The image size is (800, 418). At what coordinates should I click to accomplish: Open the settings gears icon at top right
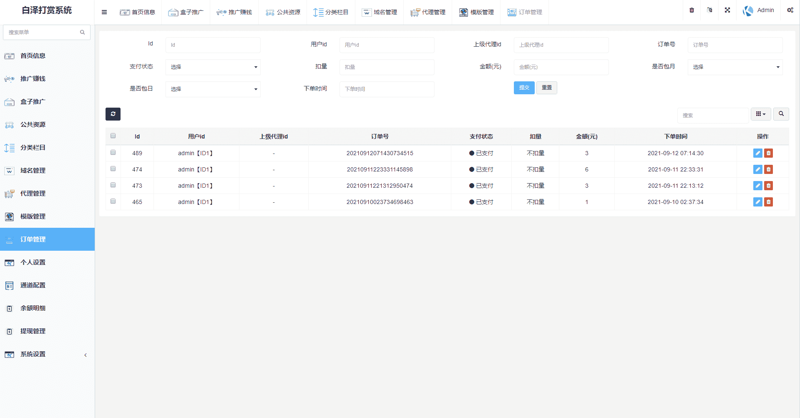(790, 10)
